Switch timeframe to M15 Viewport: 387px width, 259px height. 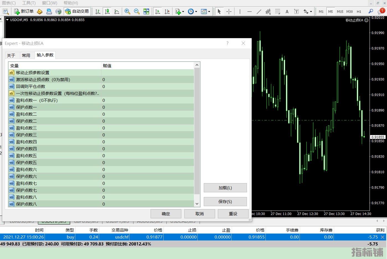point(340,12)
